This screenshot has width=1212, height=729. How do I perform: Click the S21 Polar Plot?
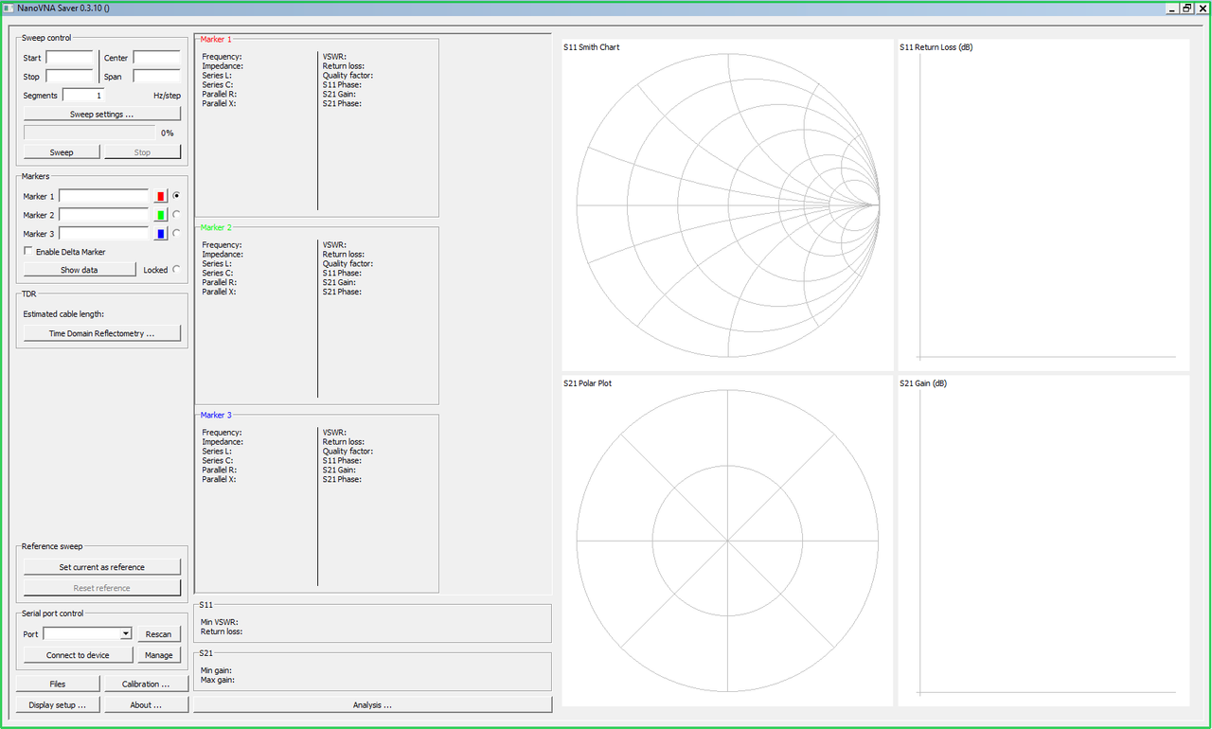coord(727,541)
